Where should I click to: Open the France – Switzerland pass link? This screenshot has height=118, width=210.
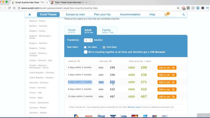click(39, 103)
